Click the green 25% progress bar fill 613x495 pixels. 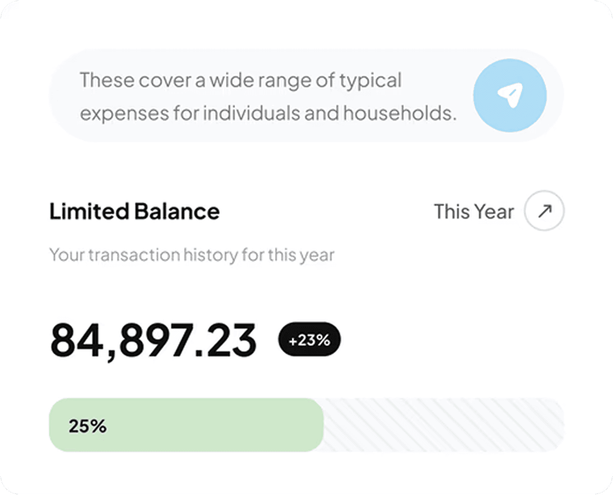204,425
